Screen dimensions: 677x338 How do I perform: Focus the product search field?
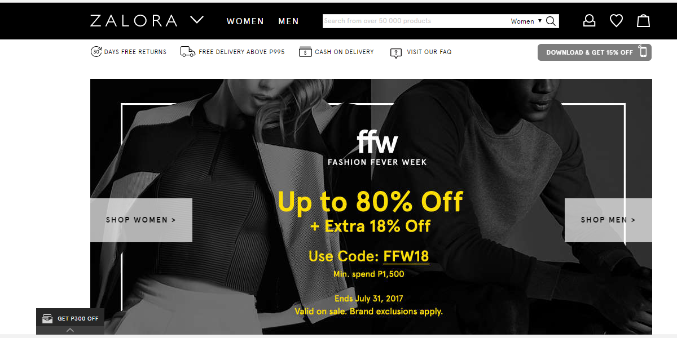tap(416, 21)
